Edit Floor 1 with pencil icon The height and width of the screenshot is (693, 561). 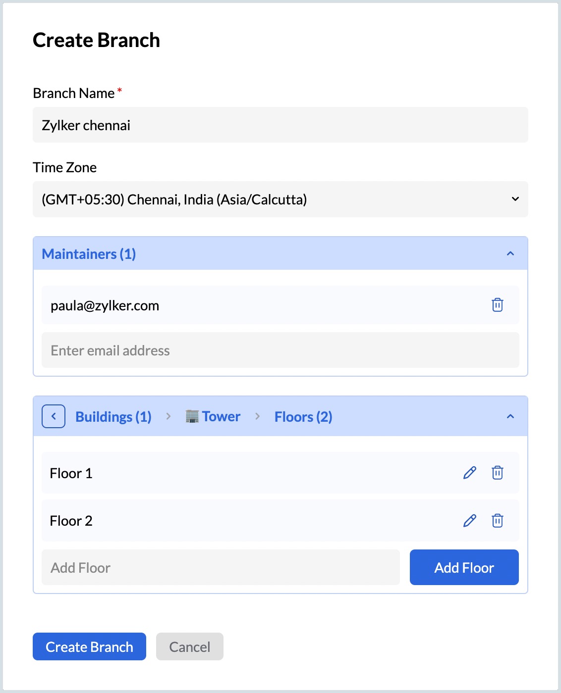tap(469, 473)
